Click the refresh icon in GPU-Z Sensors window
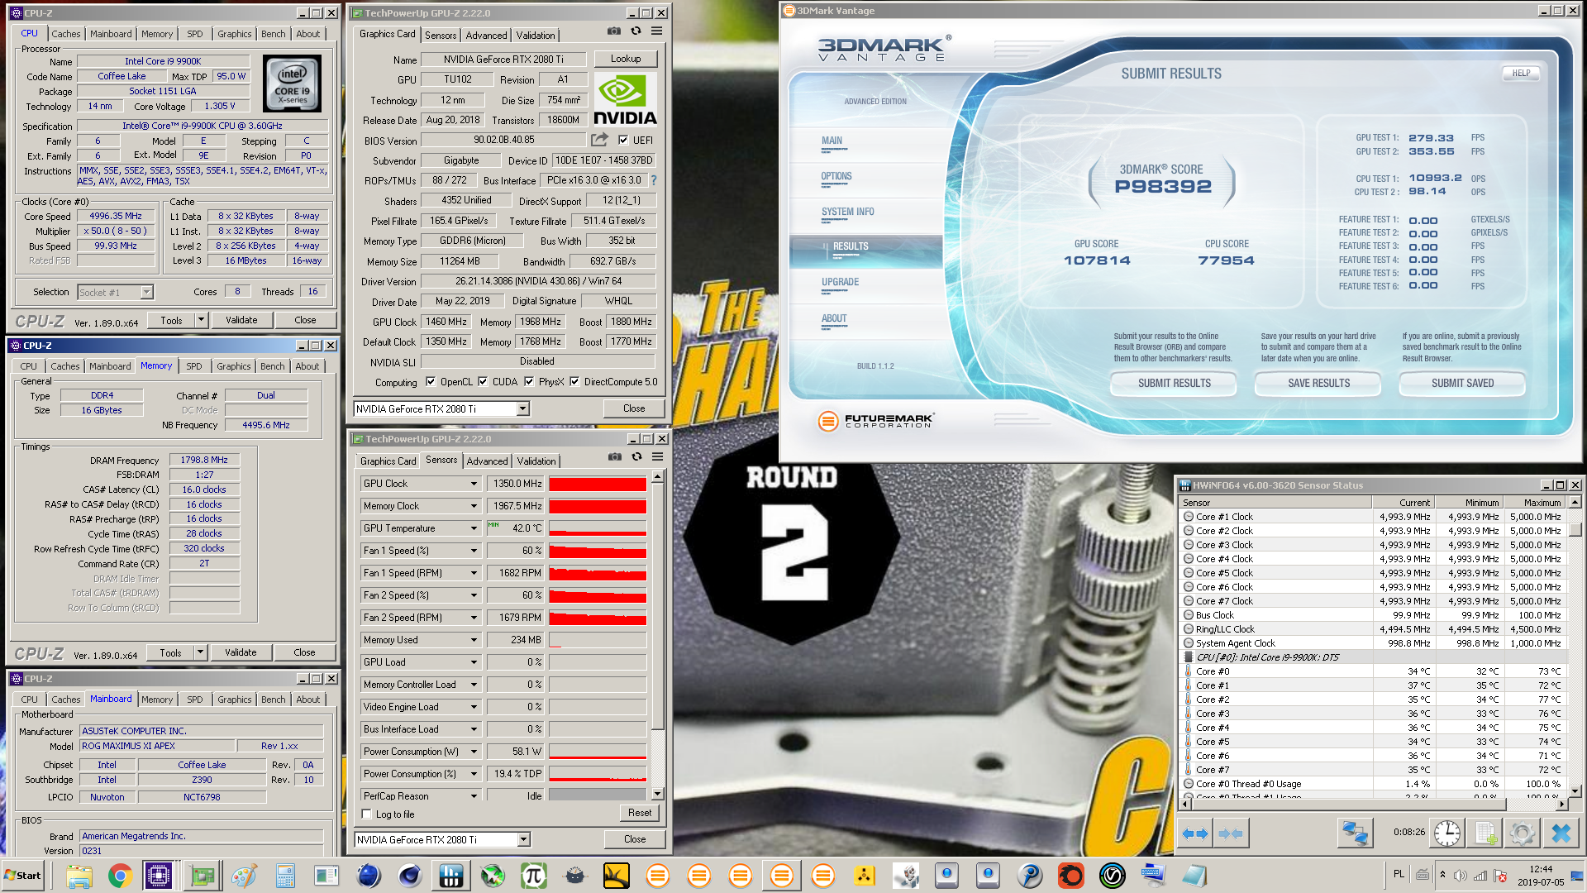 pos(636,456)
